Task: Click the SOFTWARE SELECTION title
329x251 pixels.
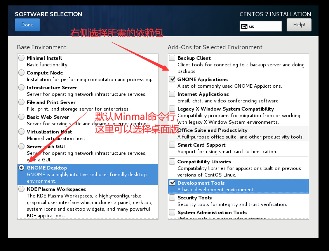Action: (49, 14)
